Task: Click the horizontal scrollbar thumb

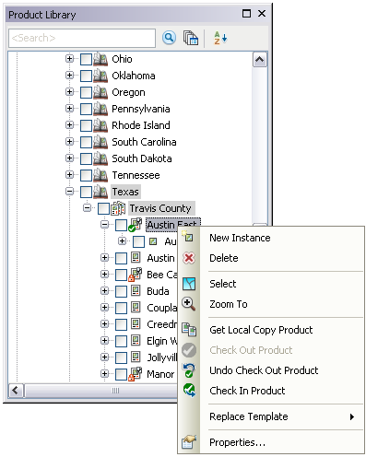Action: tap(101, 391)
